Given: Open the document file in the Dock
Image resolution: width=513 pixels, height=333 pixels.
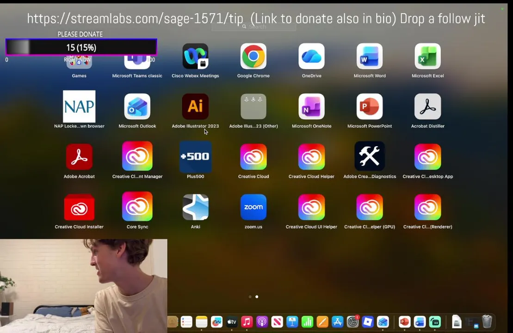Looking at the screenshot, I should point(457,321).
